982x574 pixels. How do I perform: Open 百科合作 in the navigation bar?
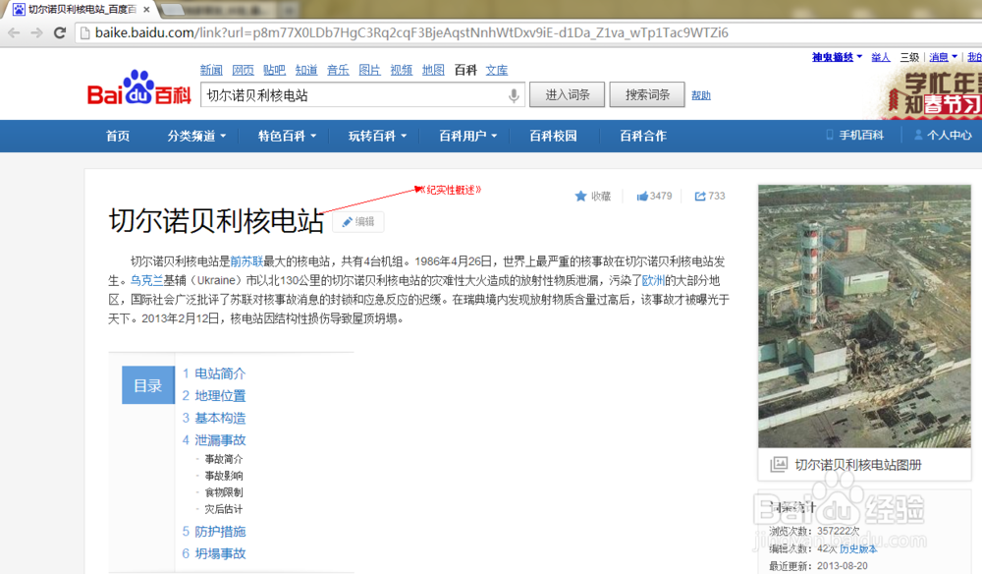pos(643,136)
